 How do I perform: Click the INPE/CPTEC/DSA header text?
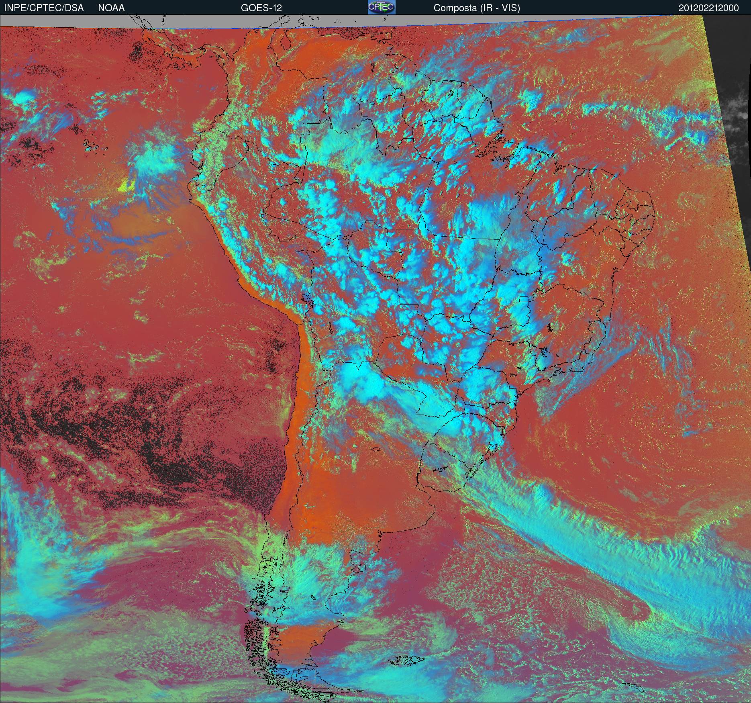(x=44, y=8)
